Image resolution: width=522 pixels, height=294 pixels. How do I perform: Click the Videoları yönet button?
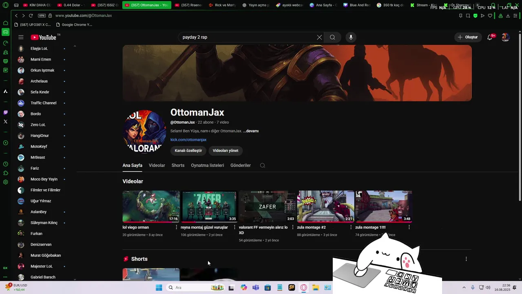click(226, 151)
